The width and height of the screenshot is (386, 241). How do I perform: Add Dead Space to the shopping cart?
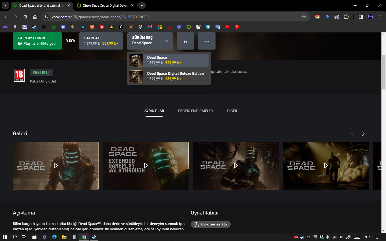[x=185, y=41]
